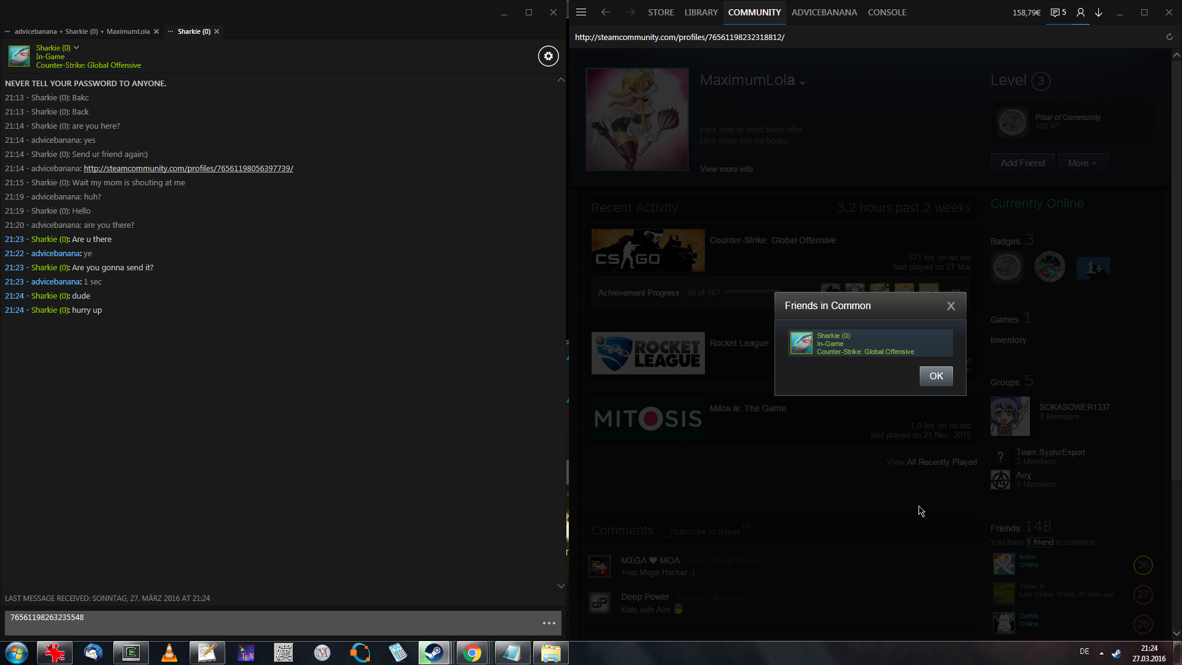The height and width of the screenshot is (665, 1182).
Task: Click the chat message input field
Action: click(x=271, y=622)
